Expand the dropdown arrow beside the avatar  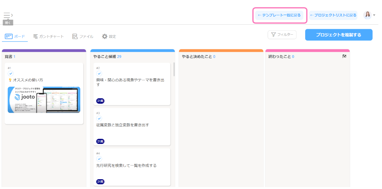click(374, 15)
